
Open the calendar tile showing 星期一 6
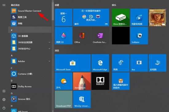pos(64,17)
